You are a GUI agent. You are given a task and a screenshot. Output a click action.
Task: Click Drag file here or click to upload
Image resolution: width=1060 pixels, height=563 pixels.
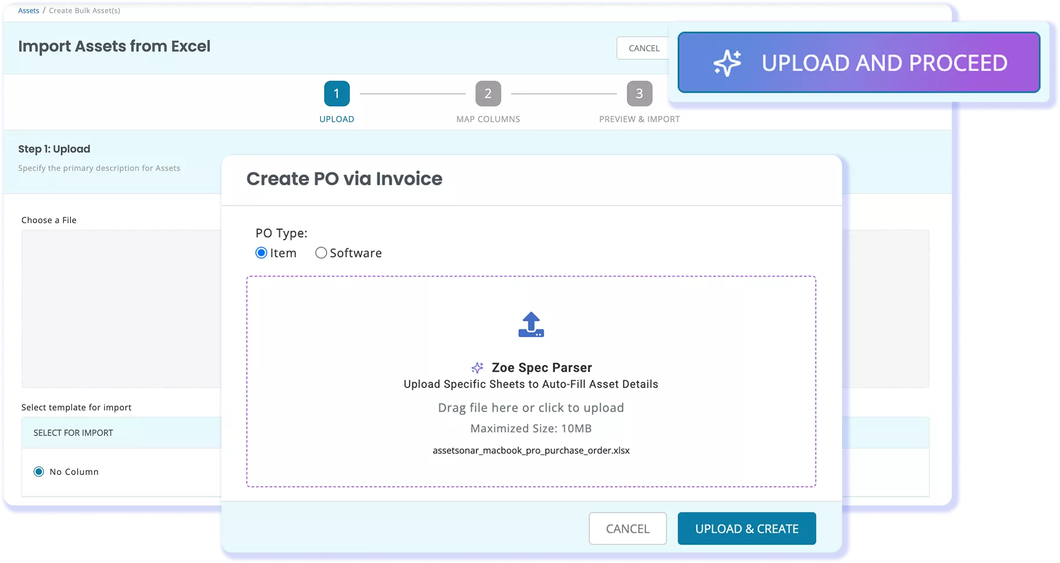point(531,408)
